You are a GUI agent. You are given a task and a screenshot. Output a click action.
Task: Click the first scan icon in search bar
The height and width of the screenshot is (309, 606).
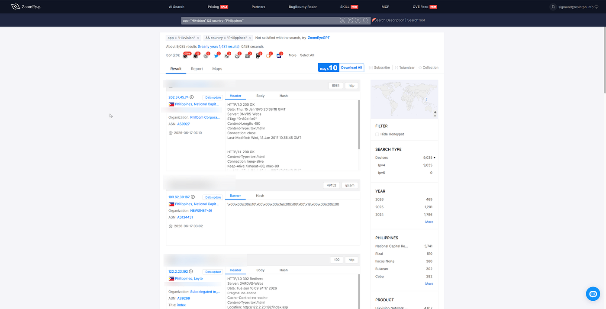coord(343,20)
